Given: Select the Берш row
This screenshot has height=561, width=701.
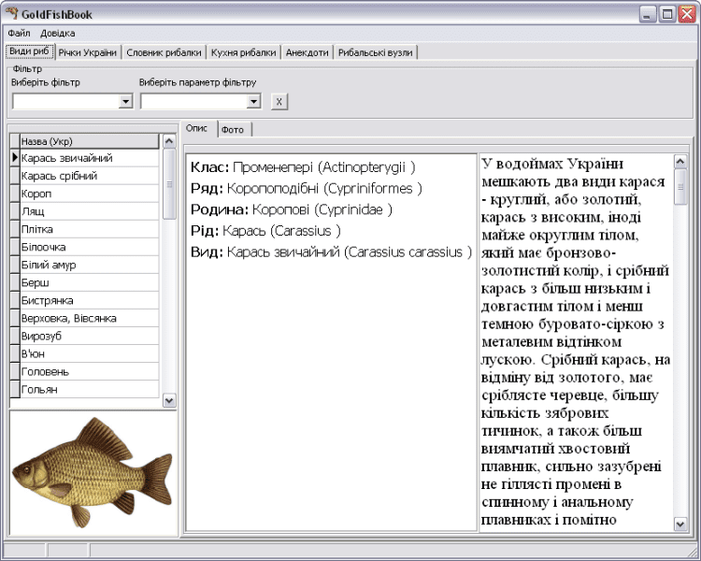Looking at the screenshot, I should (x=90, y=282).
